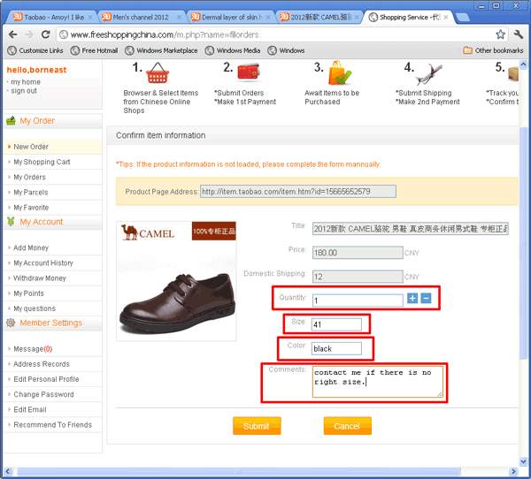
Task: Close the Shopping Service tab
Action: pyautogui.click(x=446, y=18)
